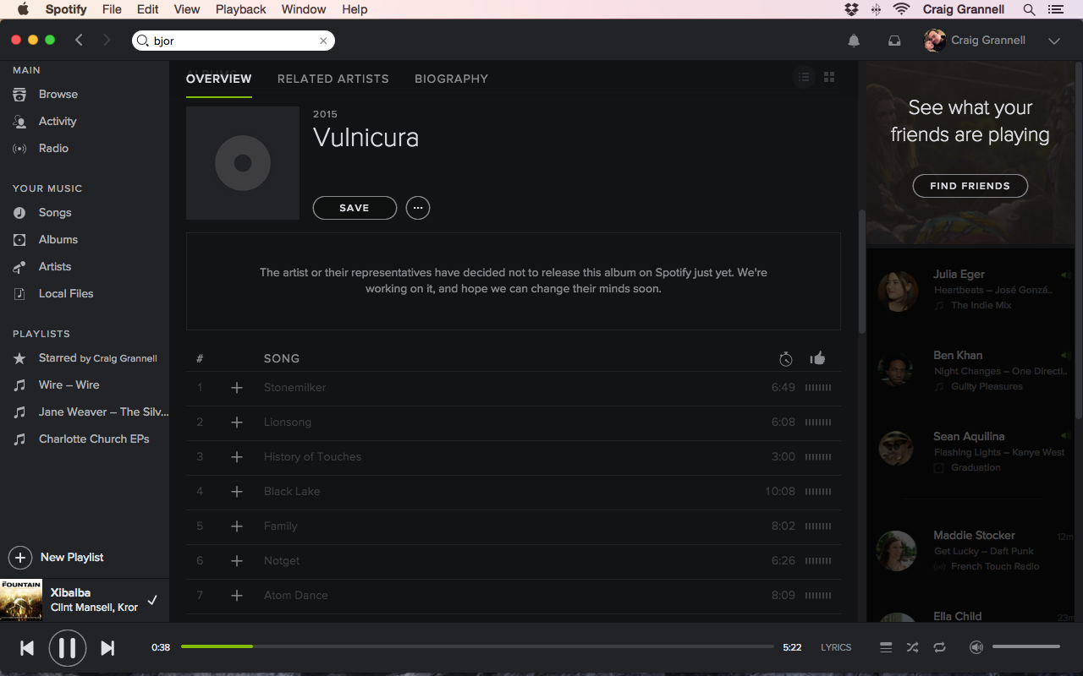Image resolution: width=1083 pixels, height=676 pixels.
Task: Go back with the left arrow
Action: 79,40
